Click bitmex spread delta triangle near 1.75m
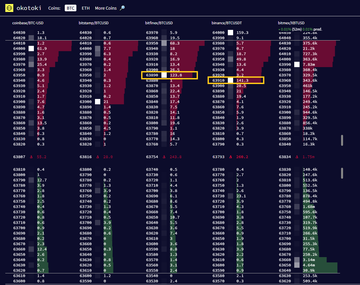Viewport: 360px width, 285px height. (x=297, y=157)
